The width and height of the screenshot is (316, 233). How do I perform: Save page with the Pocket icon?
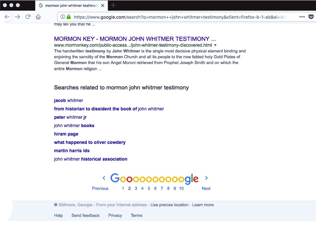[x=311, y=17]
